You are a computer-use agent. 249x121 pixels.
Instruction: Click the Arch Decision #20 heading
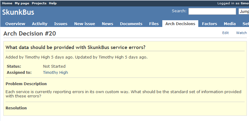[x=30, y=33]
